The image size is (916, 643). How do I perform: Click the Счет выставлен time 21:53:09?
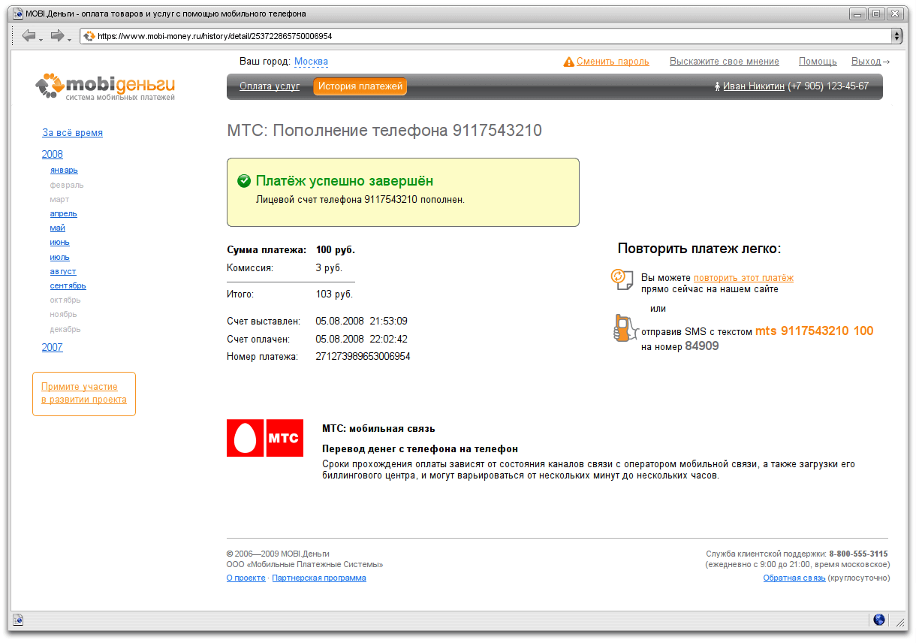(x=389, y=321)
